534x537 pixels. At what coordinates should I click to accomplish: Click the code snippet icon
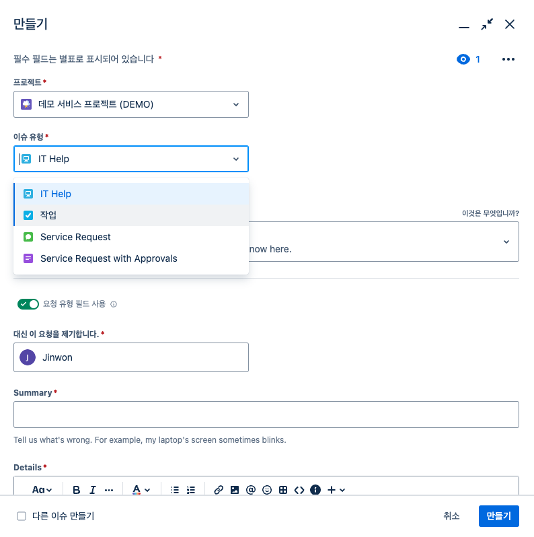[x=299, y=490]
